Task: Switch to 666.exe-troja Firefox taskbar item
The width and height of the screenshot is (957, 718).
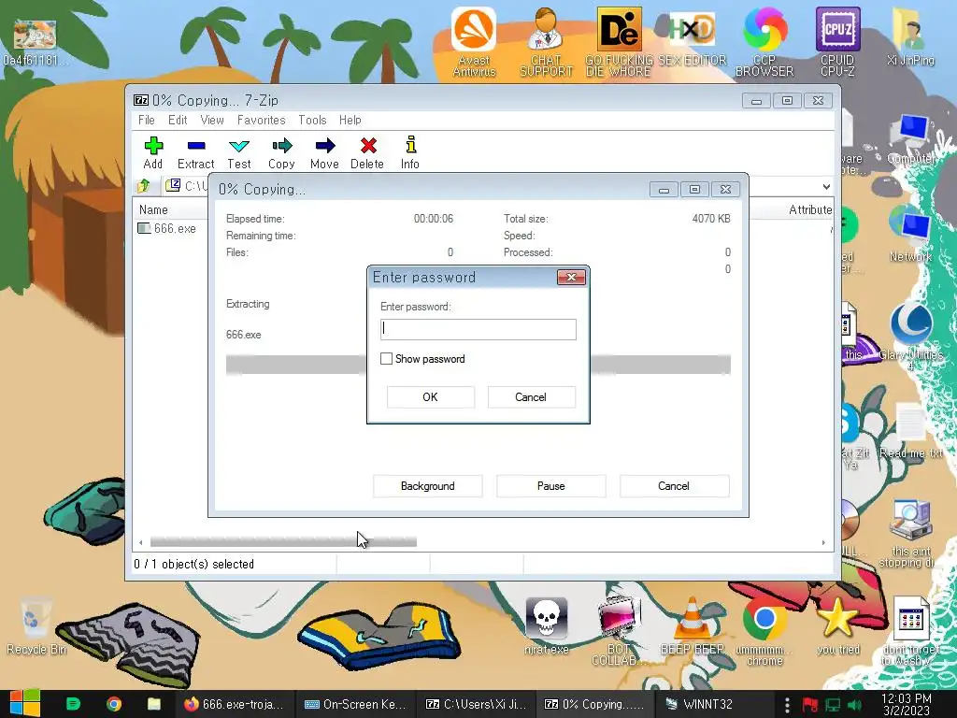Action: point(234,704)
